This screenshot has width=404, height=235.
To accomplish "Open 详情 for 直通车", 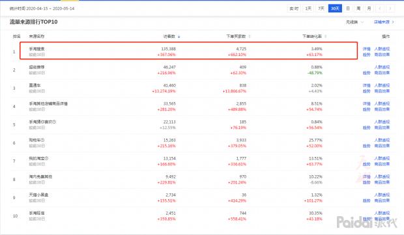I will 366,85.
